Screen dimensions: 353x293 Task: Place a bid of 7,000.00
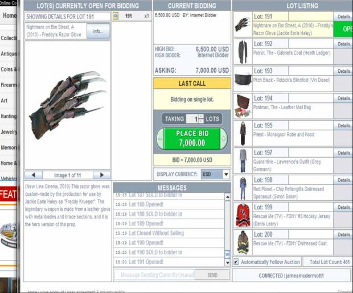pyautogui.click(x=192, y=138)
